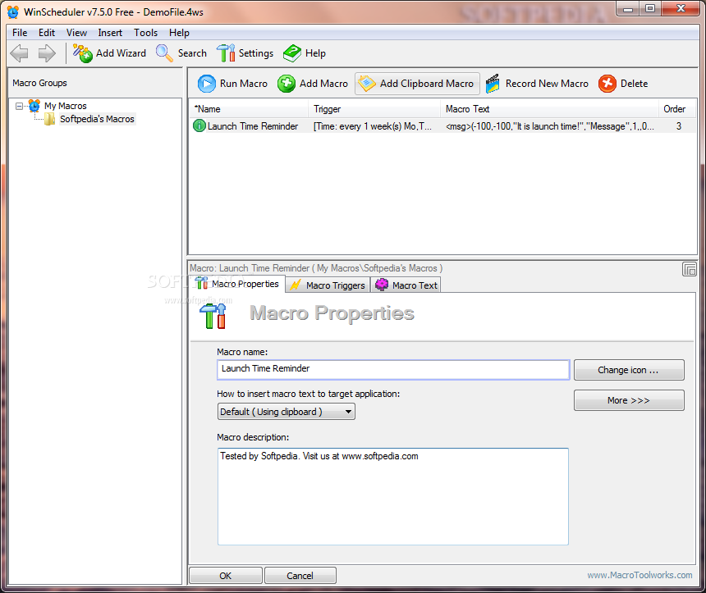Open the Insert menu

(x=110, y=33)
